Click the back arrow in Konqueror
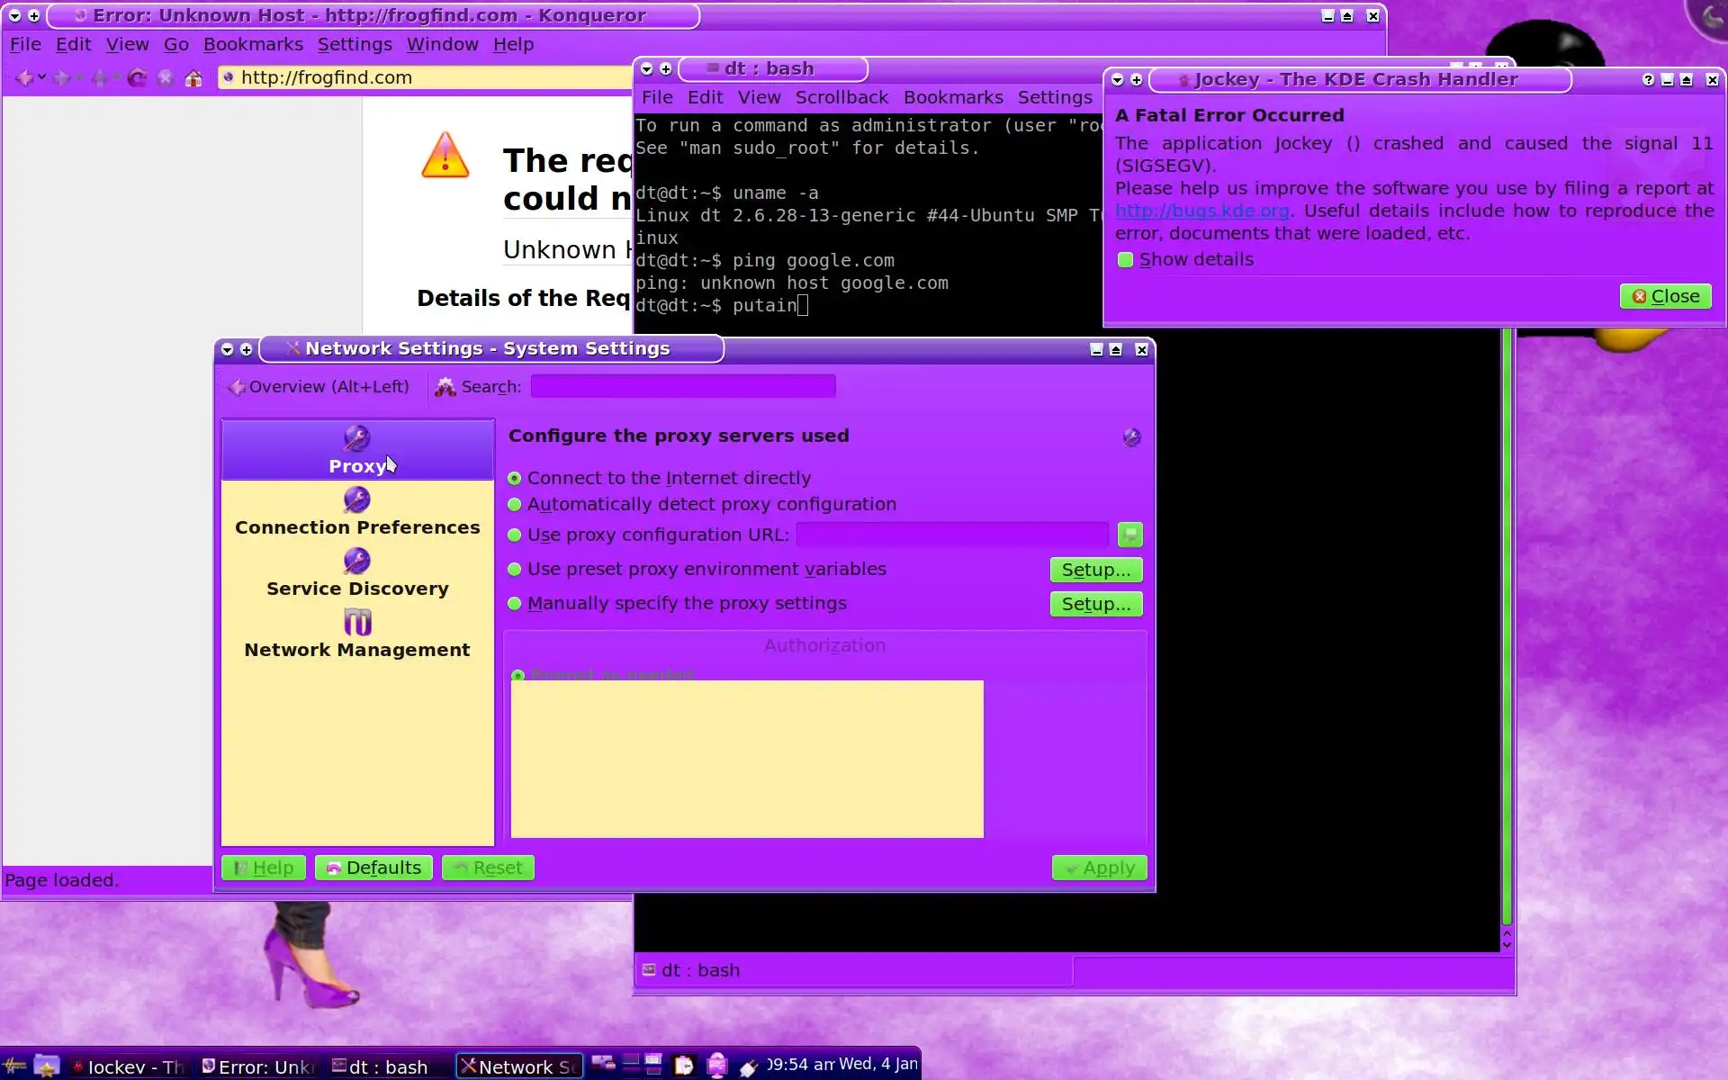Image resolution: width=1728 pixels, height=1080 pixels. [24, 78]
